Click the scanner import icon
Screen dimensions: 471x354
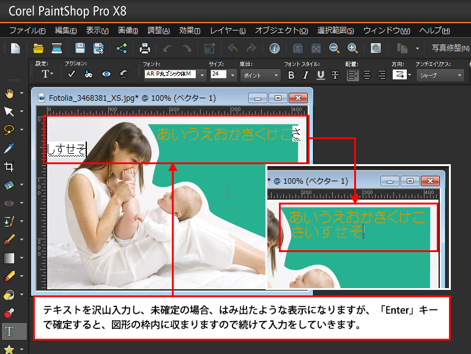(56, 48)
